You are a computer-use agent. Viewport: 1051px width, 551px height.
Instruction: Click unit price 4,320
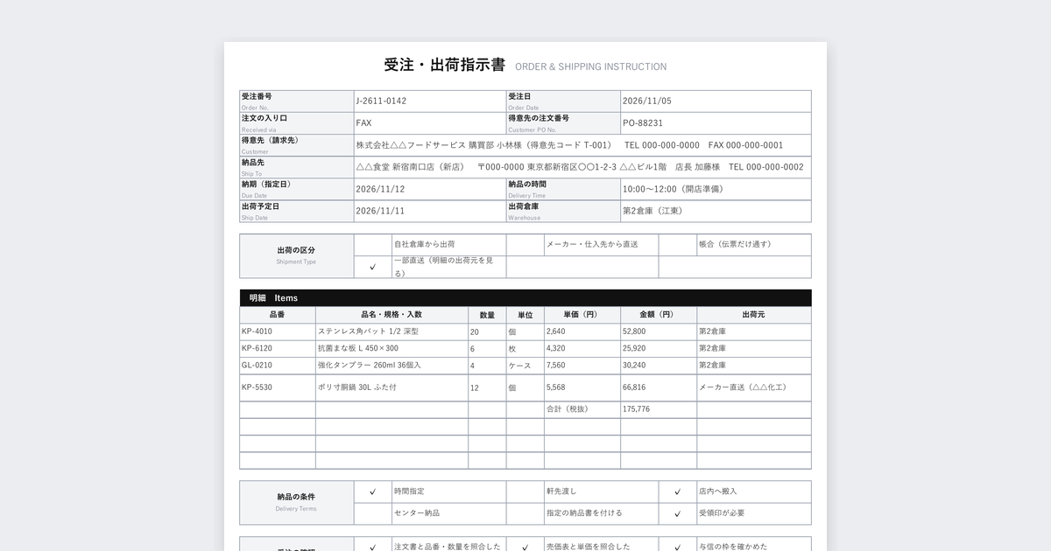pos(556,348)
